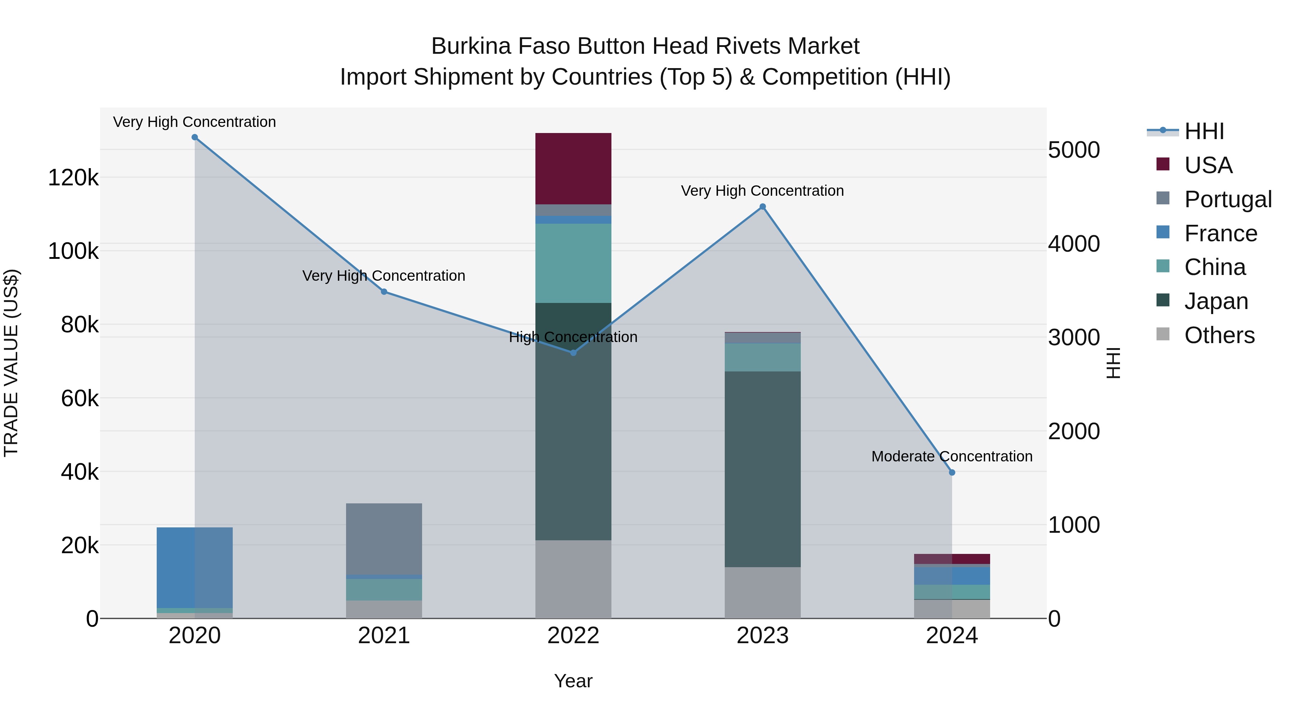Image resolution: width=1291 pixels, height=726 pixels.
Task: Click the Japan bar segment in 2023
Action: click(x=763, y=469)
